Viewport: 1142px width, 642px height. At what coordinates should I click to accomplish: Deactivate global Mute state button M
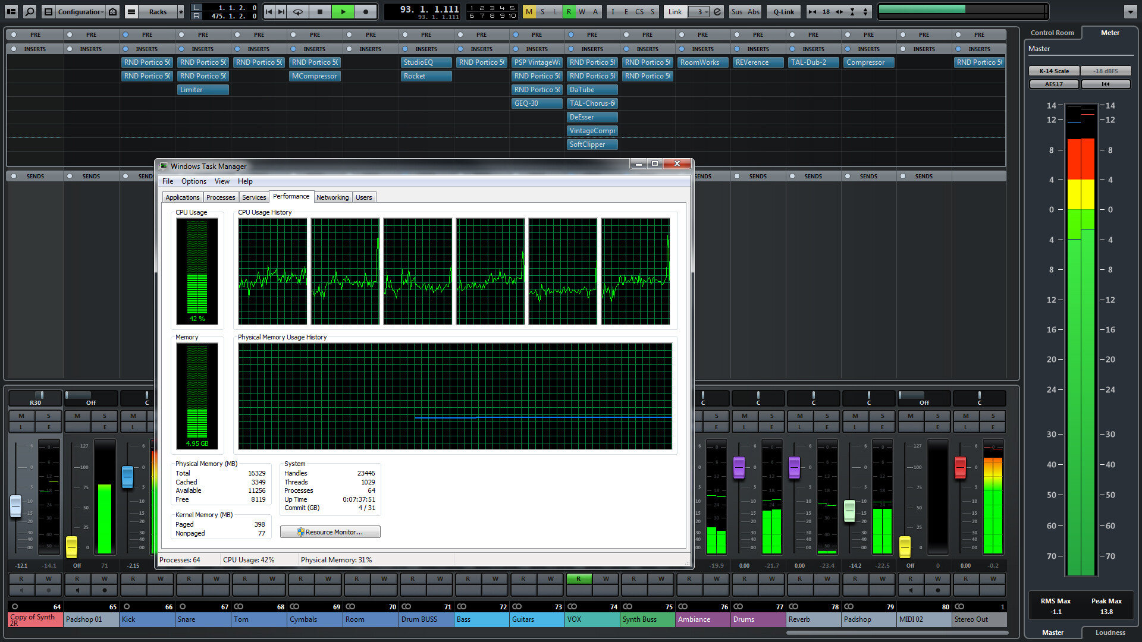tap(529, 11)
